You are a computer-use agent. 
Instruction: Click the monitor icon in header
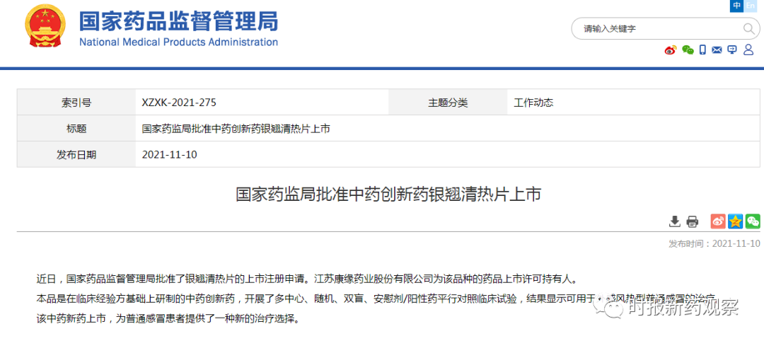[x=732, y=50]
